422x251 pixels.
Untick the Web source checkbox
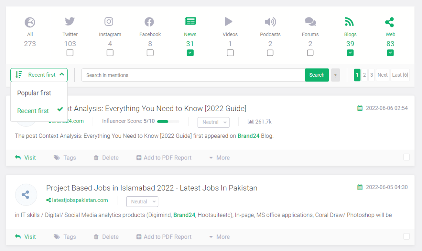click(390, 53)
